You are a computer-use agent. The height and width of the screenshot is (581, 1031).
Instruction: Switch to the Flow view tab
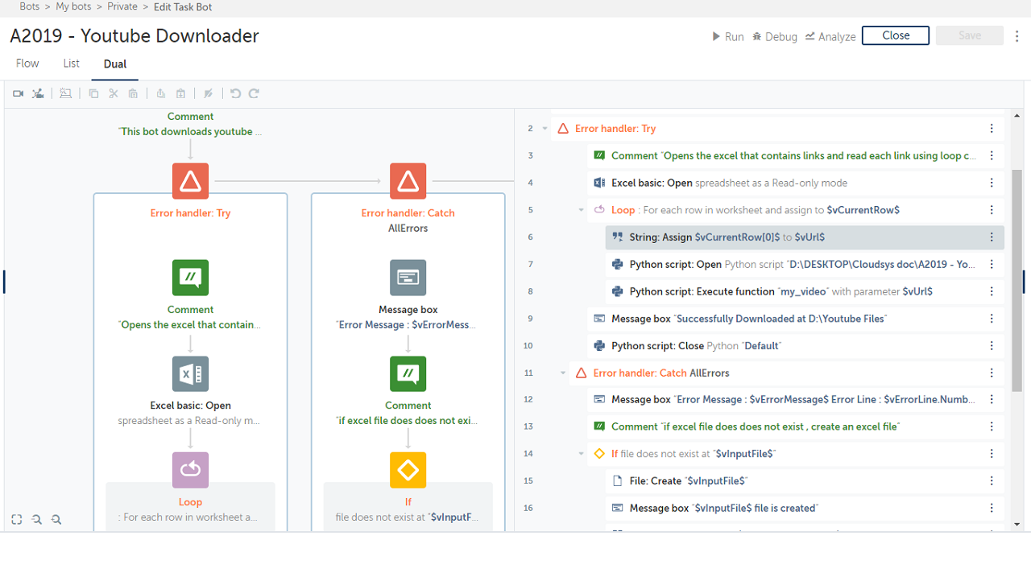tap(27, 64)
